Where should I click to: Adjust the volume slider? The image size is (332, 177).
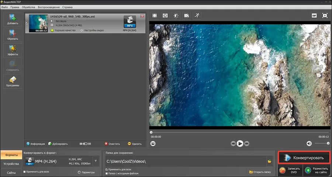click(x=322, y=144)
